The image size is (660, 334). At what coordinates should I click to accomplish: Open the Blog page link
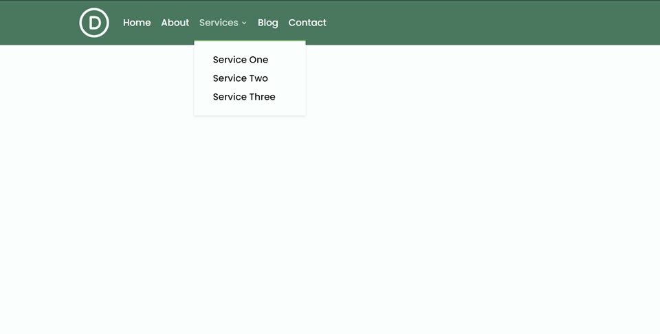[x=267, y=23]
